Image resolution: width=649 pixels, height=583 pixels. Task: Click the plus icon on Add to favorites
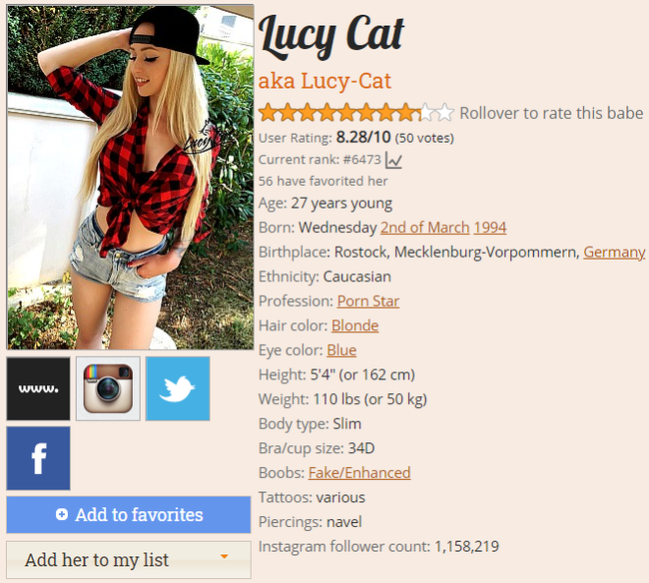pos(62,514)
